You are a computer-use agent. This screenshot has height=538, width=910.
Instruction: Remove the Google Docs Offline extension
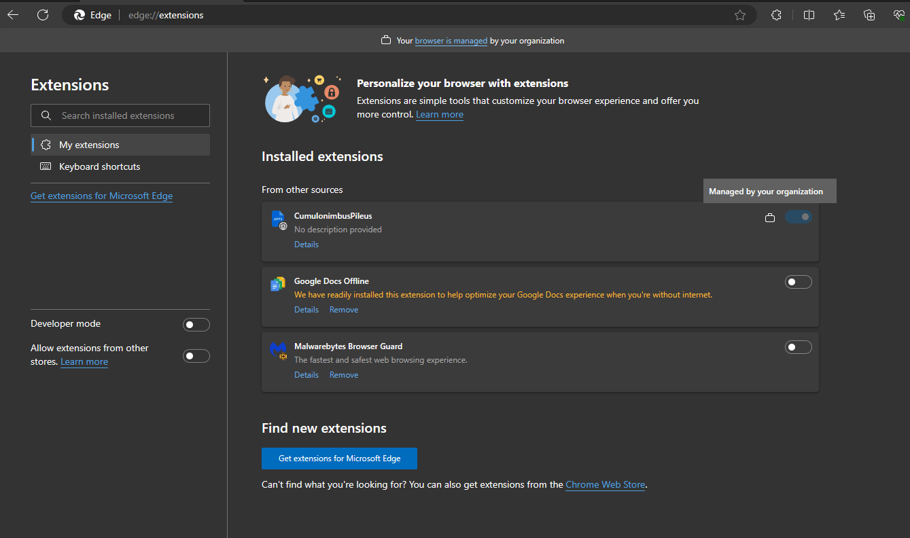pyautogui.click(x=344, y=310)
